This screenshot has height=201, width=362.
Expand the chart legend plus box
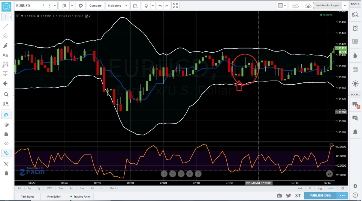18,16
